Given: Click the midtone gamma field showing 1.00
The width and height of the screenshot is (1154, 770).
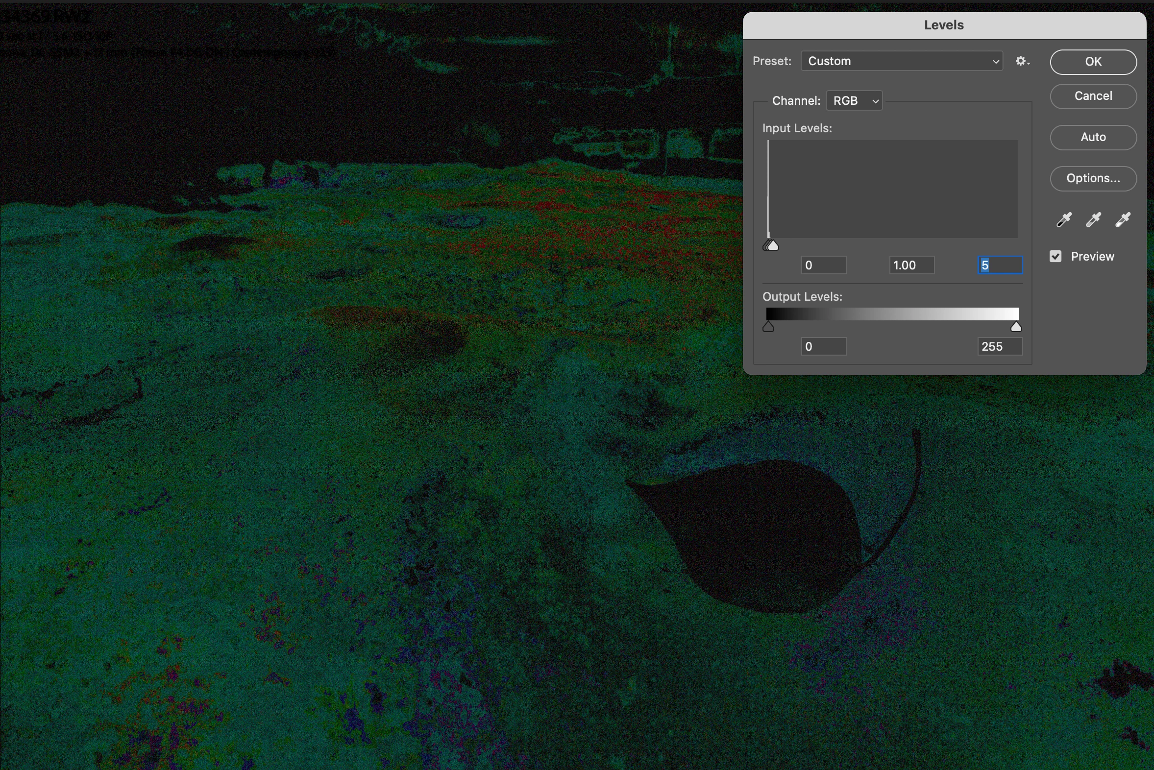Looking at the screenshot, I should coord(911,265).
